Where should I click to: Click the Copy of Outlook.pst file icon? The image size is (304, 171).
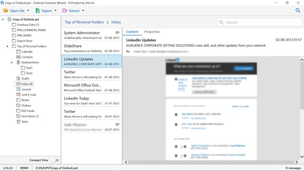click(9, 19)
